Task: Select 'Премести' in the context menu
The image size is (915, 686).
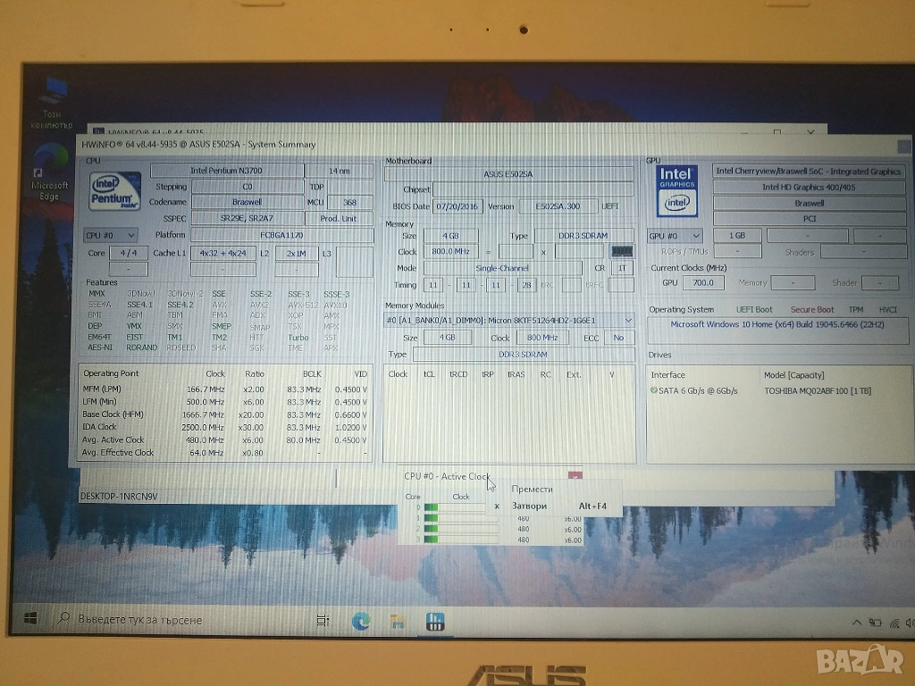Action: tap(532, 489)
